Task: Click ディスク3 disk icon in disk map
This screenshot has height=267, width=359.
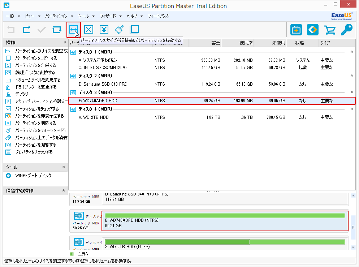Action: coord(78,216)
